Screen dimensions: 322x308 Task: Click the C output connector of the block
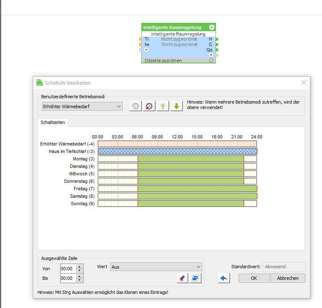(x=217, y=44)
